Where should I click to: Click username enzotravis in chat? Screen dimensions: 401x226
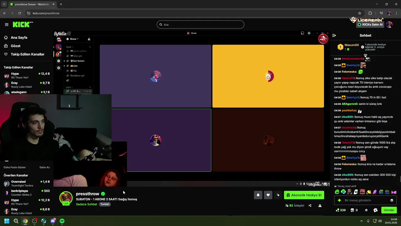coord(349,127)
